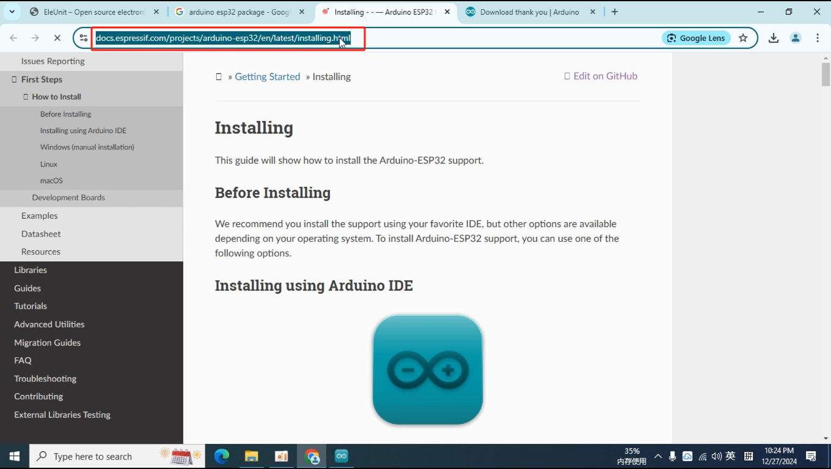Open Troubleshooting in sidebar
Screen dimensions: 831x469
[x=45, y=379]
